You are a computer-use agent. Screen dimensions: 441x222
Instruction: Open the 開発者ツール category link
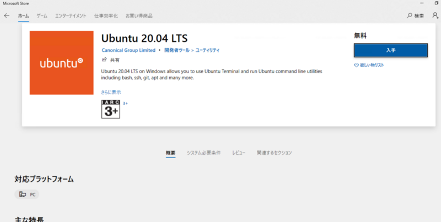177,50
